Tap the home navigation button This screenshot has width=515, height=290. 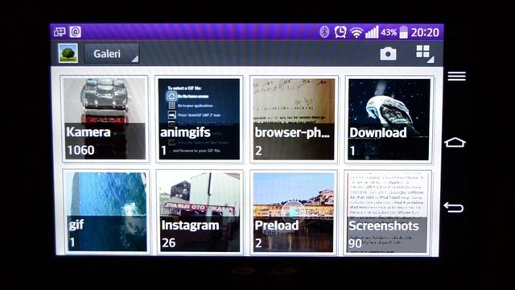[455, 142]
